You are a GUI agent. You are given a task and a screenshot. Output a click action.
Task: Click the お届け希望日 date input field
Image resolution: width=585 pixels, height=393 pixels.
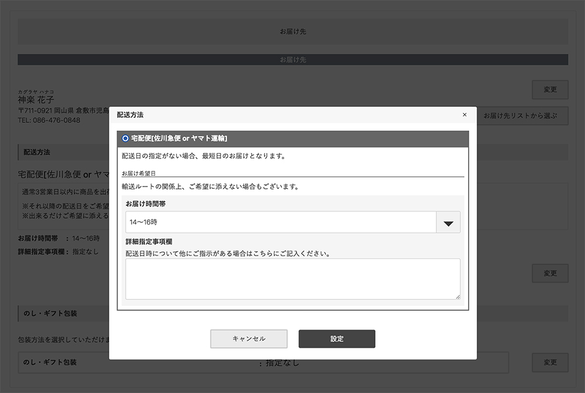(292, 173)
